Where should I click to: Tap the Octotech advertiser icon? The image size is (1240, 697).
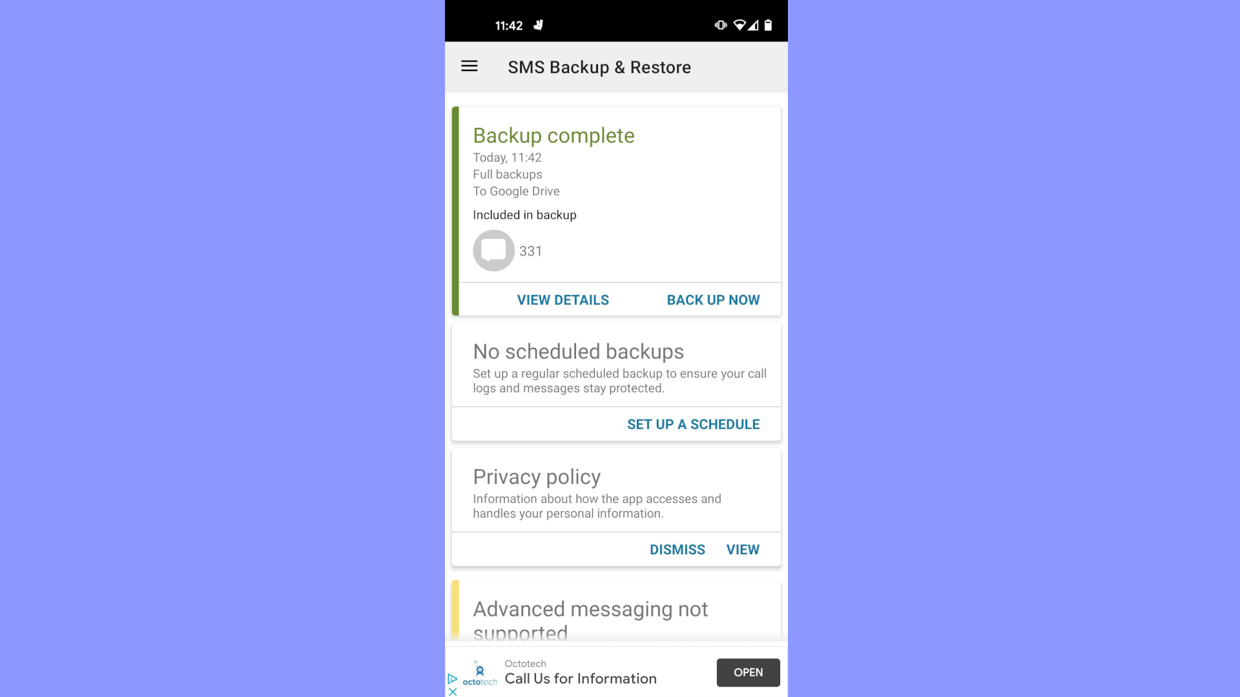[x=479, y=672]
